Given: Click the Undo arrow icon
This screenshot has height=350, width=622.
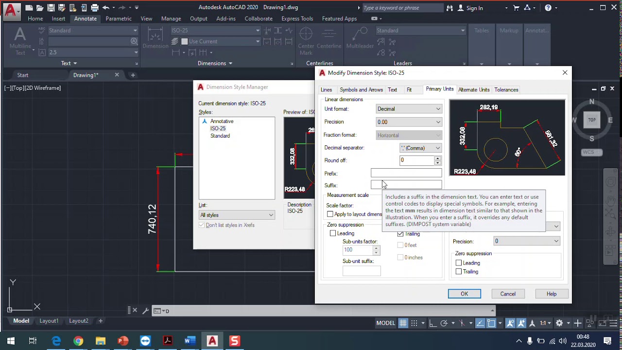Looking at the screenshot, I should coord(105,8).
